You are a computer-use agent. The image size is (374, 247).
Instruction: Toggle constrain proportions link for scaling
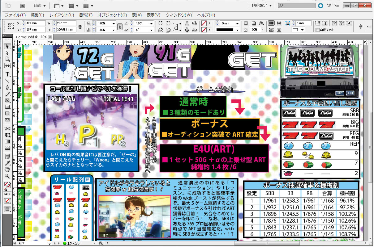[119, 27]
